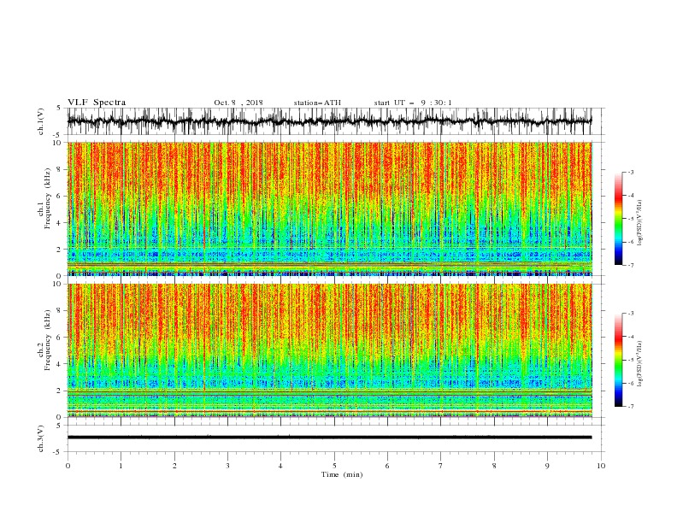This screenshot has width=677, height=523.
Task: Click the time axis end tick label "10"
Action: point(601,466)
